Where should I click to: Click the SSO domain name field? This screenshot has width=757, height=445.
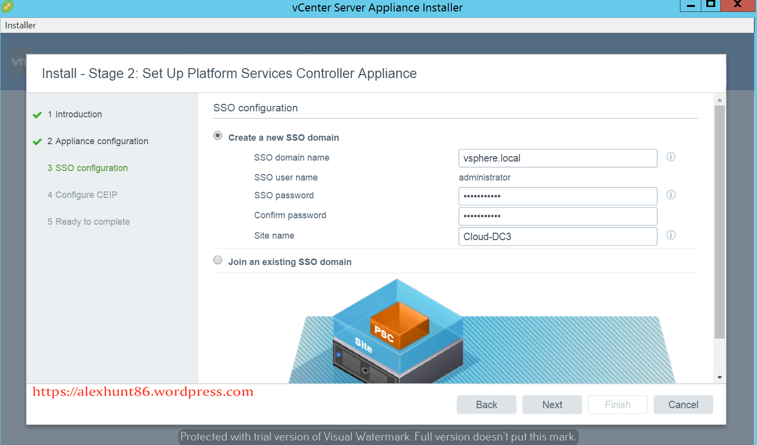(557, 158)
